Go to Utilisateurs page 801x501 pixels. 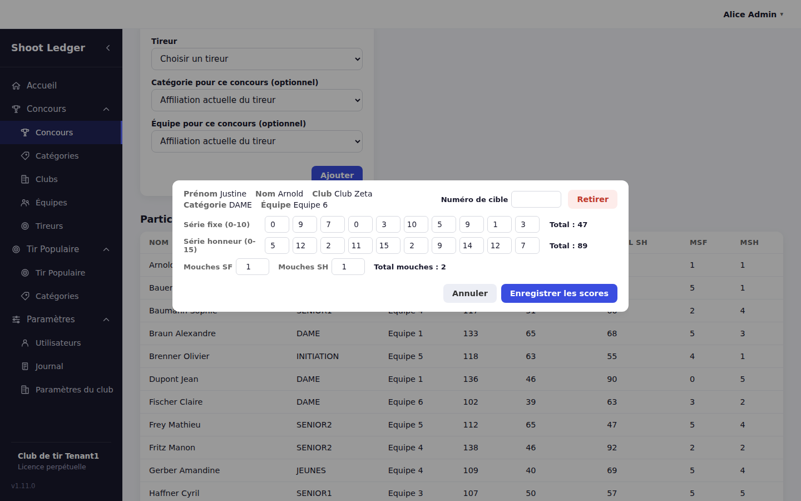pyautogui.click(x=61, y=343)
